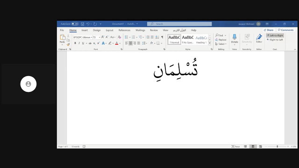Apply Italic formatting
This screenshot has height=168, width=299.
click(x=79, y=43)
